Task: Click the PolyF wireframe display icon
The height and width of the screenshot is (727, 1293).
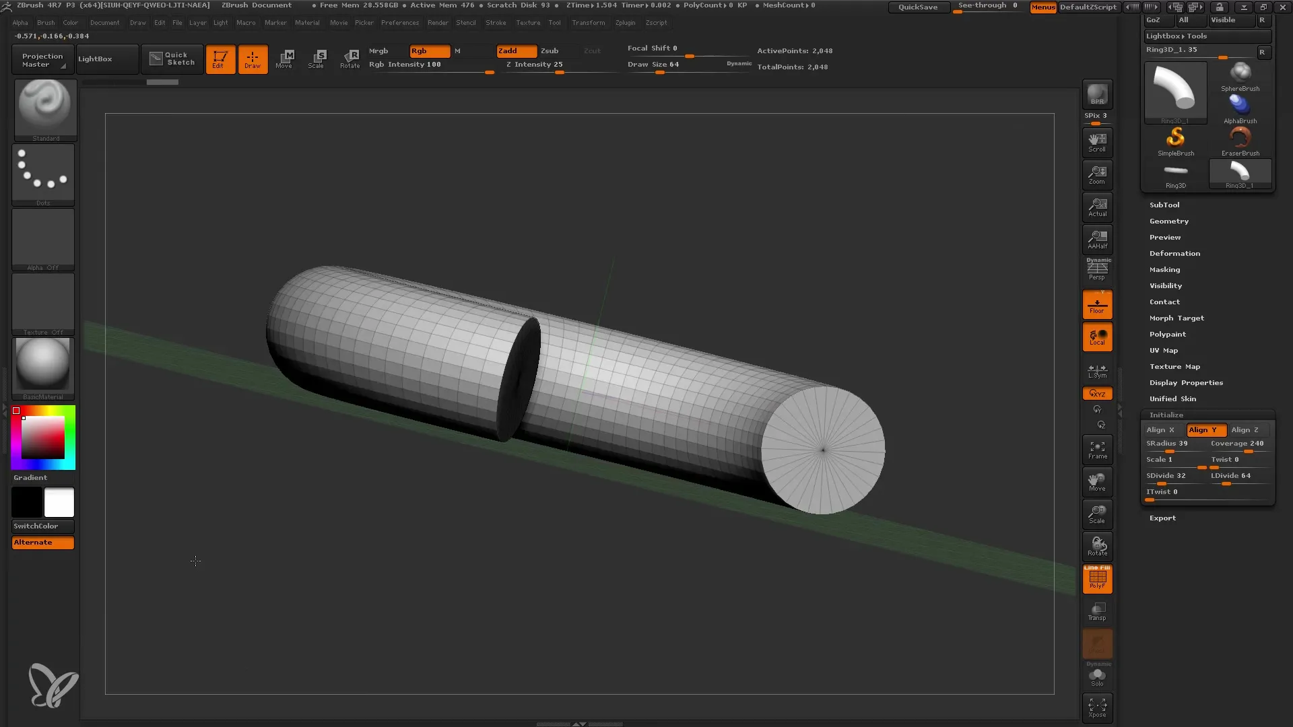Action: (1097, 579)
